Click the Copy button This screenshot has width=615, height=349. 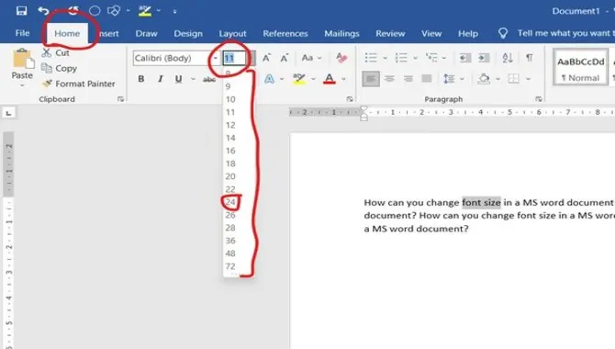(60, 68)
